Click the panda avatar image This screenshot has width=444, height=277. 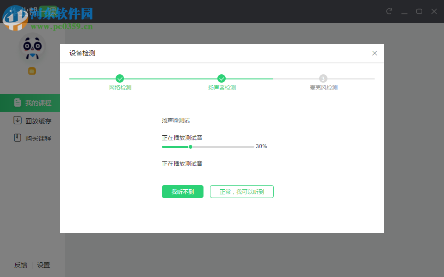(31, 46)
